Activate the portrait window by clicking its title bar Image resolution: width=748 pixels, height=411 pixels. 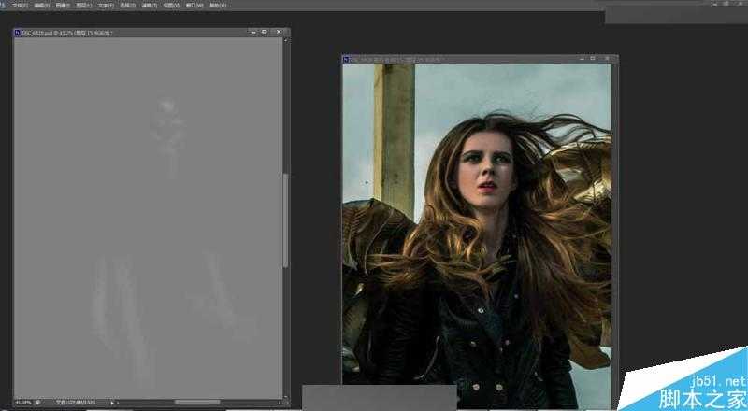click(x=467, y=60)
